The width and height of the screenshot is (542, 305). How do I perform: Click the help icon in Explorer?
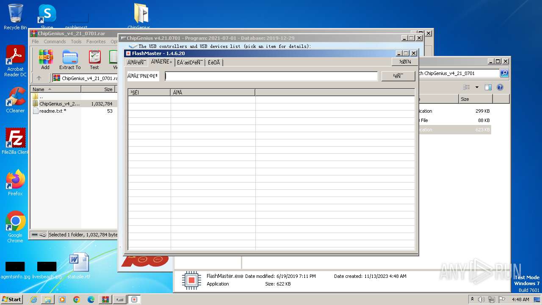point(500,87)
